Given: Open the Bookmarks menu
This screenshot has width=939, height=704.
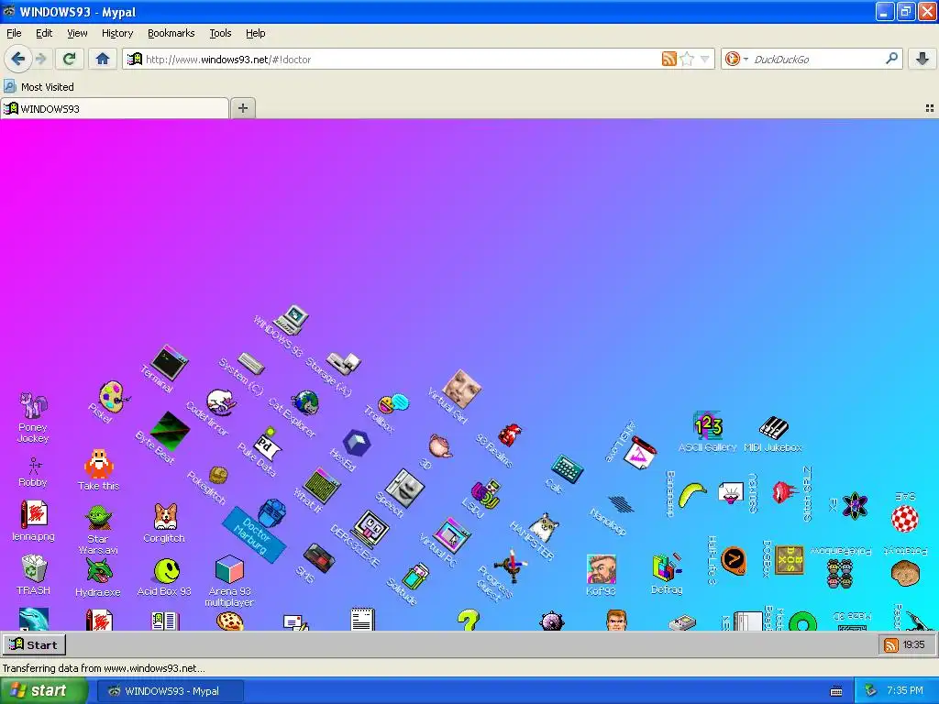Looking at the screenshot, I should click(171, 33).
